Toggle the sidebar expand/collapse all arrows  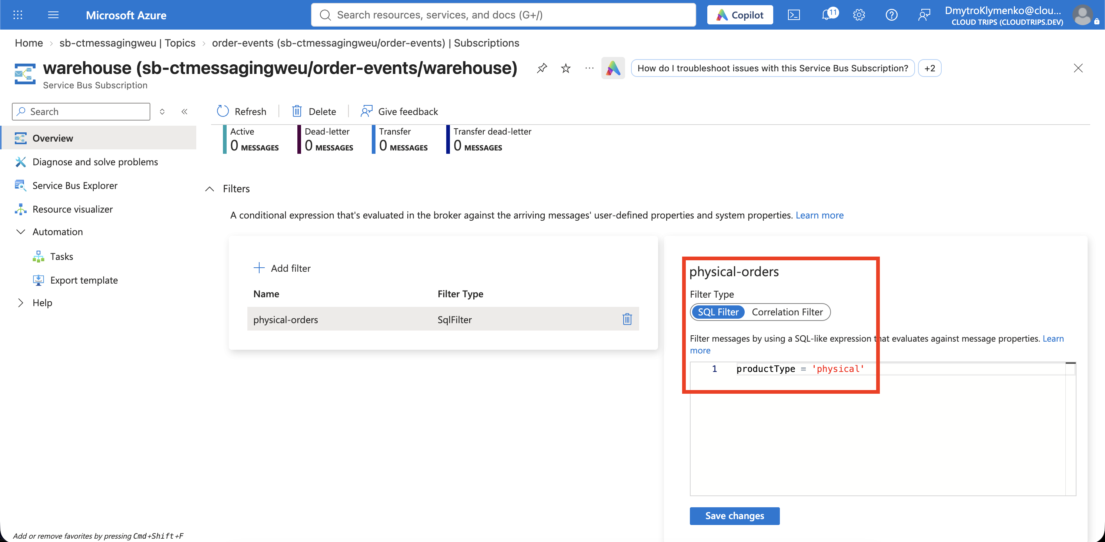coord(162,112)
